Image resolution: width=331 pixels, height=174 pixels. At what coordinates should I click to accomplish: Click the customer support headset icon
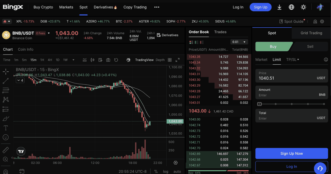(x=320, y=169)
